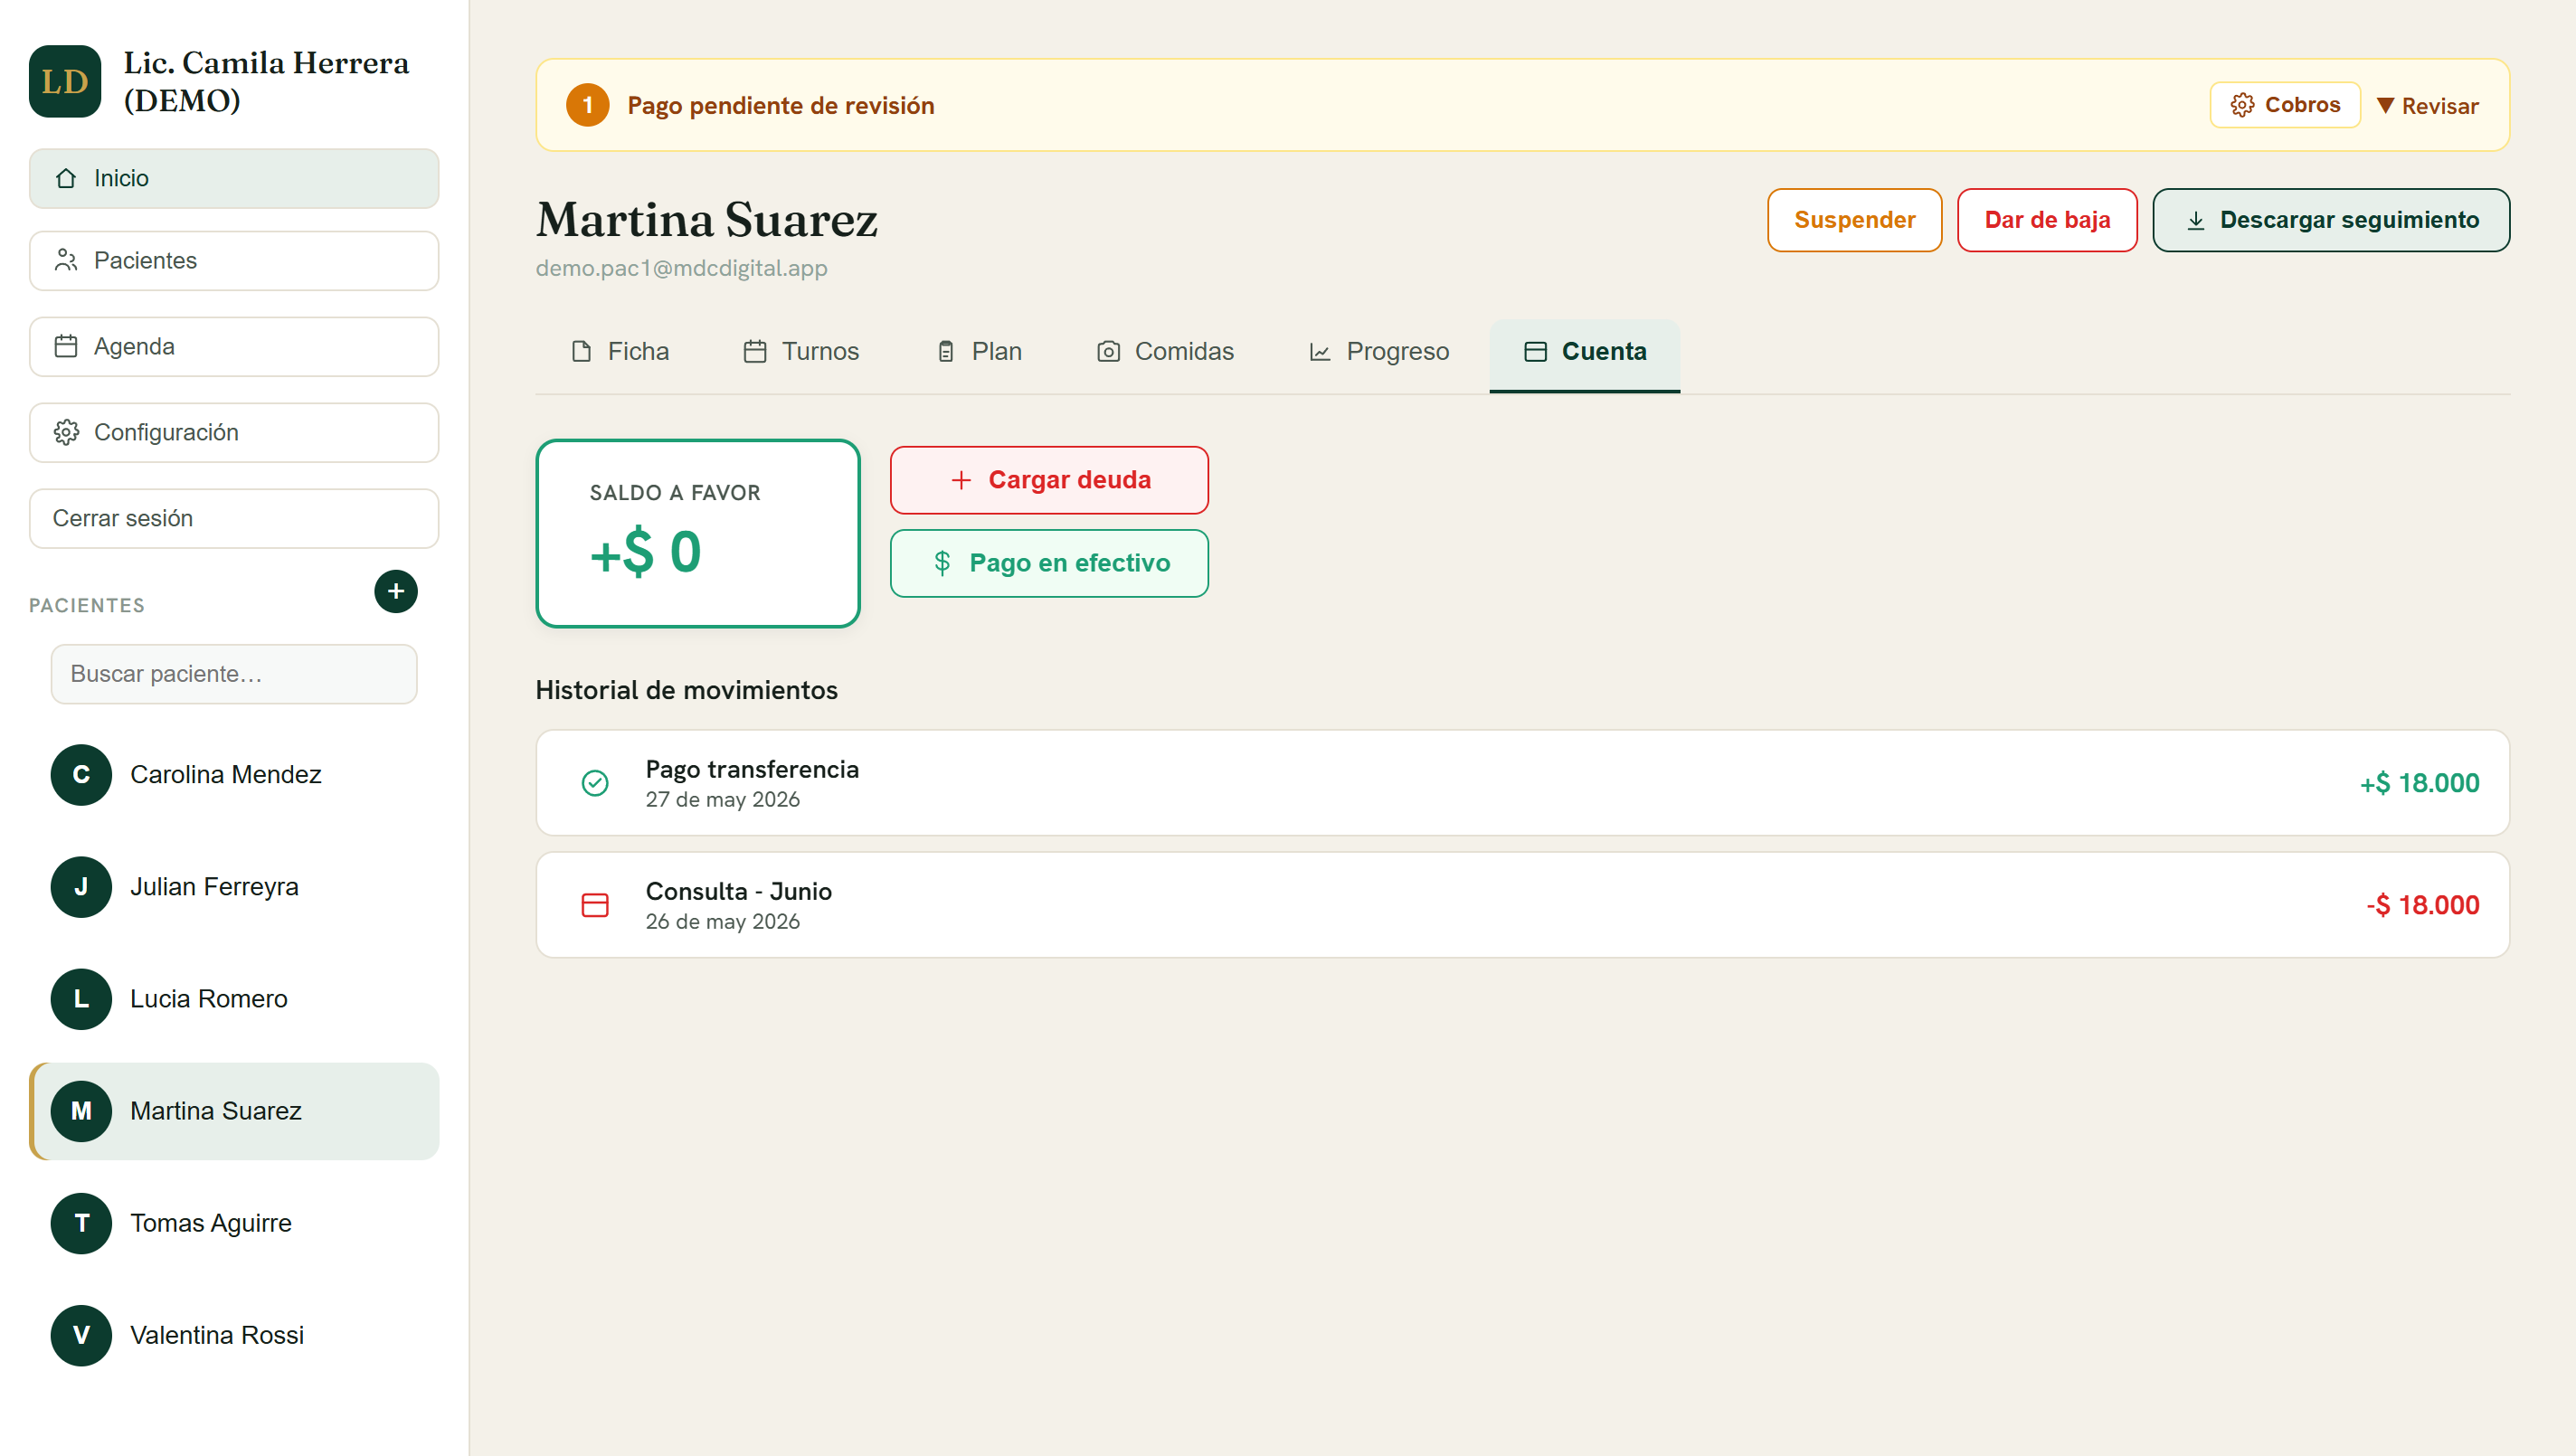Click the card icon on Cuenta tab
Screen dimensions: 2576x1456
click(1535, 351)
